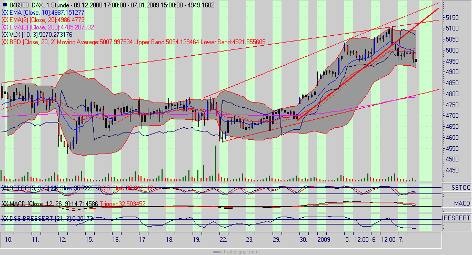Click the 22. date on time axis
Image resolution: width=472 pixels, height=255 pixels.
[222, 239]
